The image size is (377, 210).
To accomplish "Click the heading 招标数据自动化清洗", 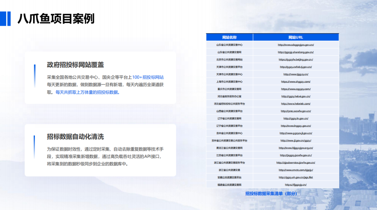I will [x=75, y=137].
